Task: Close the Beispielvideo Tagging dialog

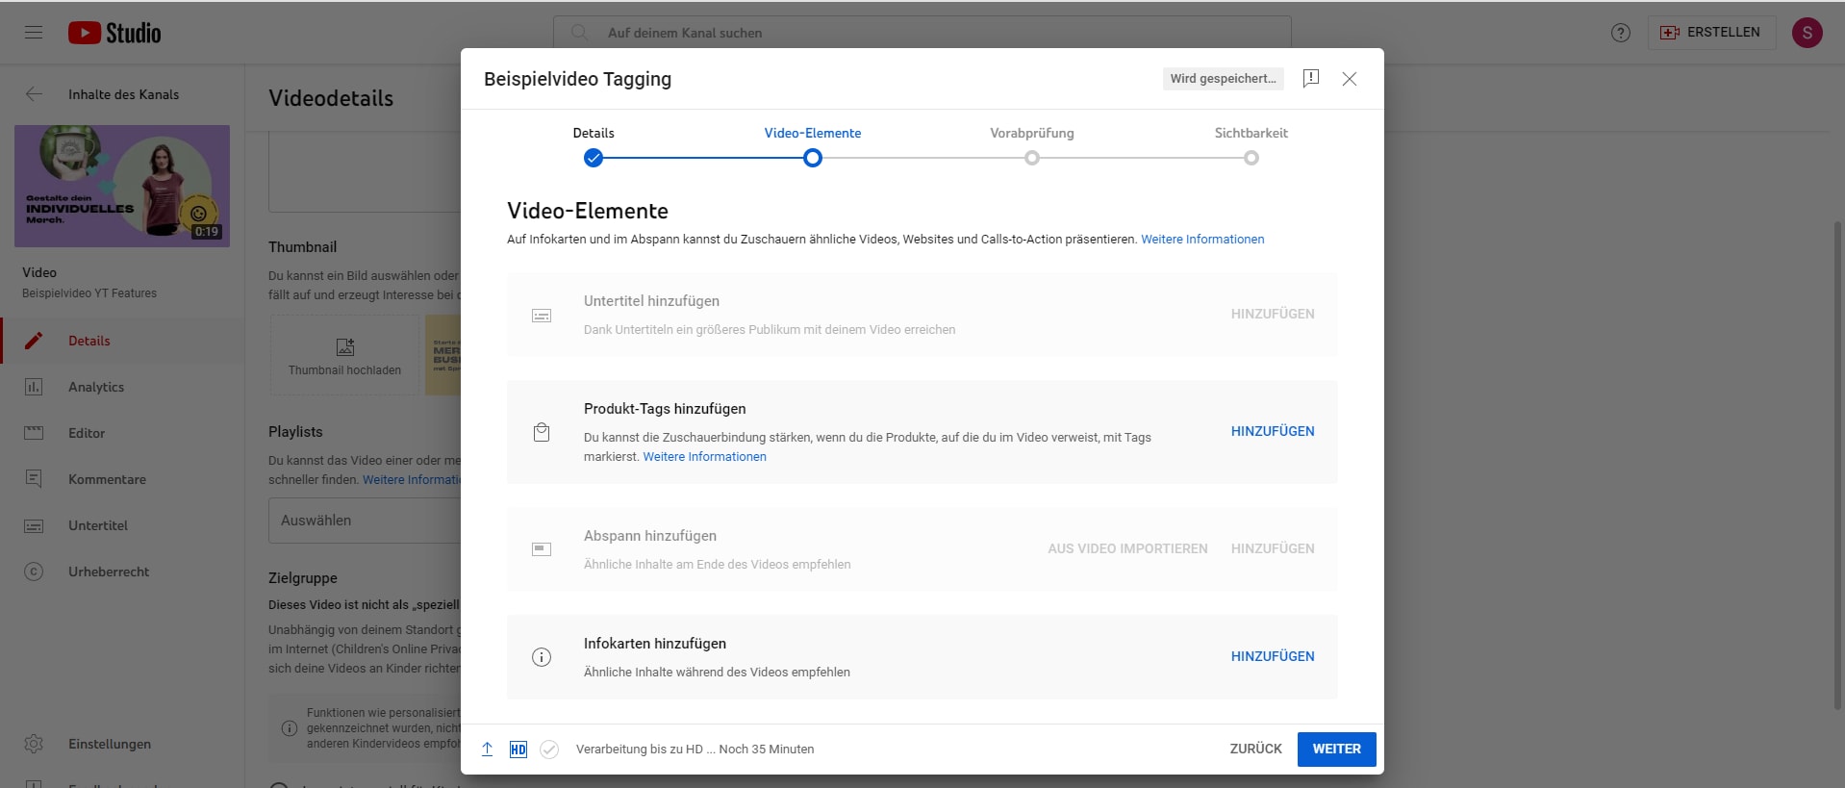Action: [1350, 79]
